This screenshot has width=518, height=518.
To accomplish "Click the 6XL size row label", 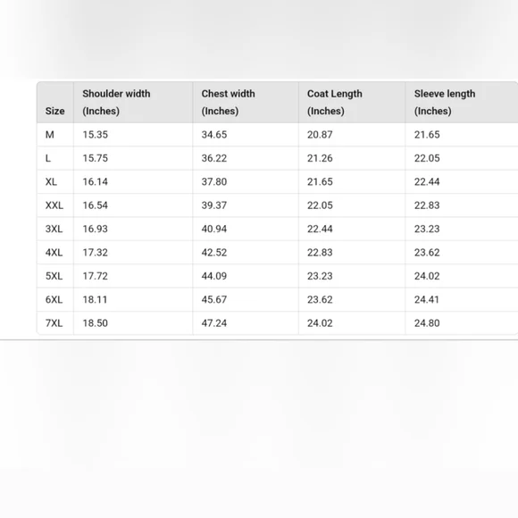I will pyautogui.click(x=54, y=299).
